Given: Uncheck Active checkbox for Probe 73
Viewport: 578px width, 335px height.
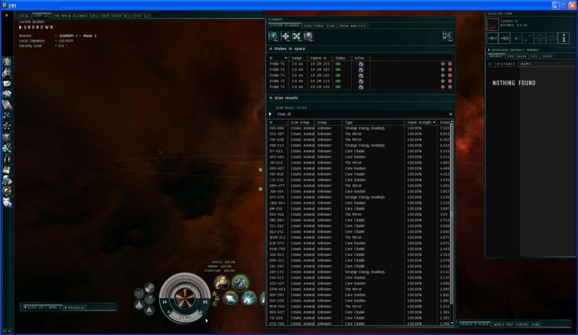Looking at the screenshot, I should pos(361,81).
